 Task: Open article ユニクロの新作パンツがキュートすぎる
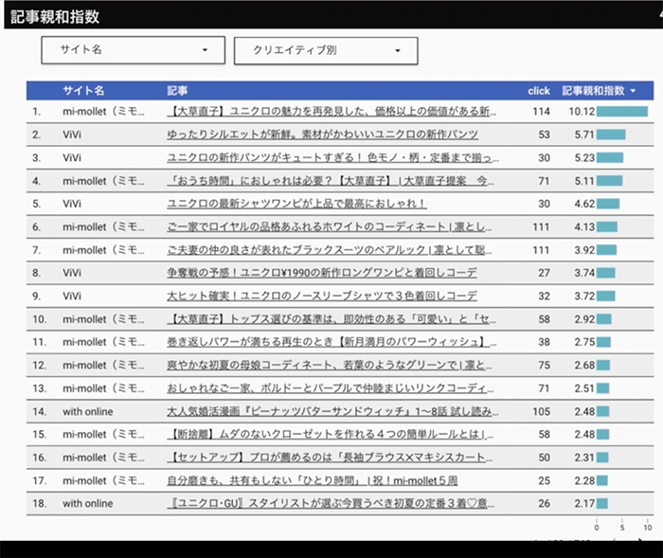[x=332, y=158]
